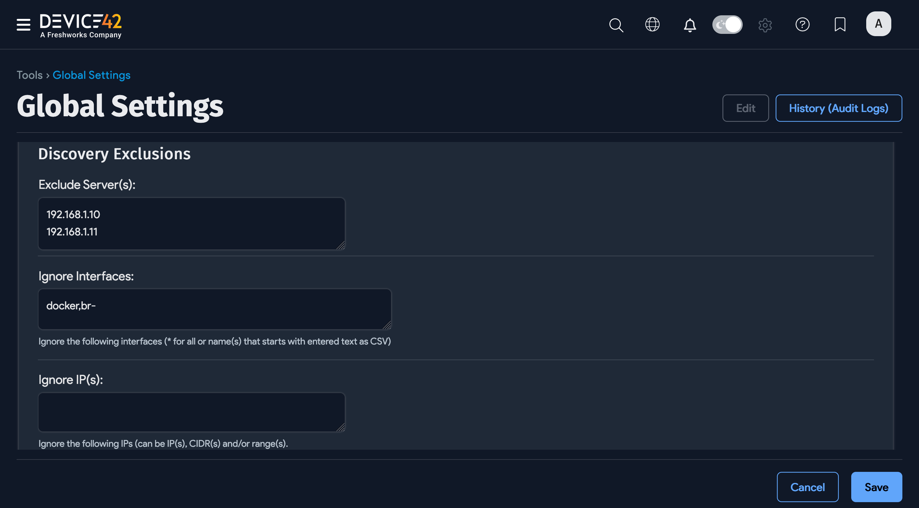This screenshot has height=508, width=919.
Task: Click the Global Settings breadcrumb link
Action: click(x=91, y=75)
